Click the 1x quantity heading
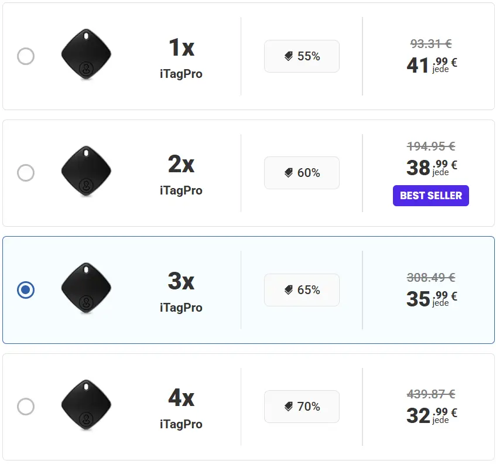The image size is (496, 464). [181, 48]
